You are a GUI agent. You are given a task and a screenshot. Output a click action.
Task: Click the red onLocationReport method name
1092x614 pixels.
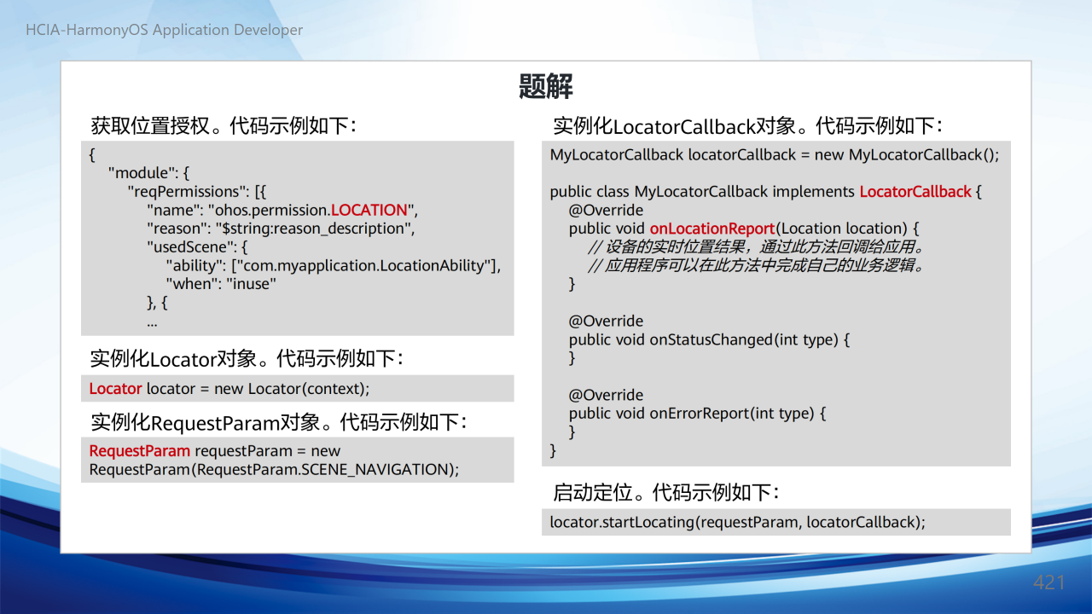[x=712, y=229]
